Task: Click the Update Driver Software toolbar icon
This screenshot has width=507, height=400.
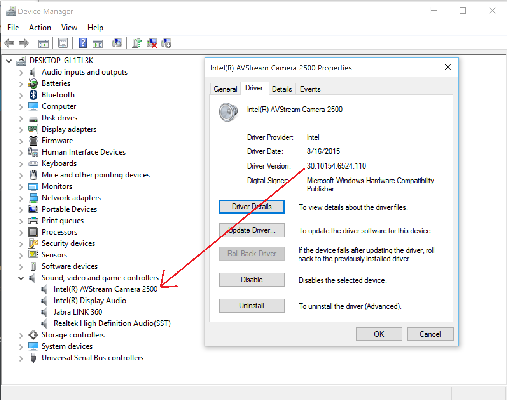Action: coord(137,43)
